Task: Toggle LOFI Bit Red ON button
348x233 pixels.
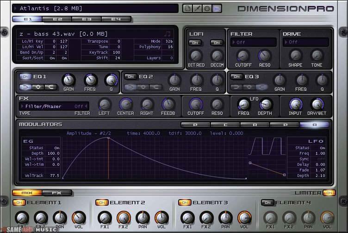Action: (x=195, y=43)
